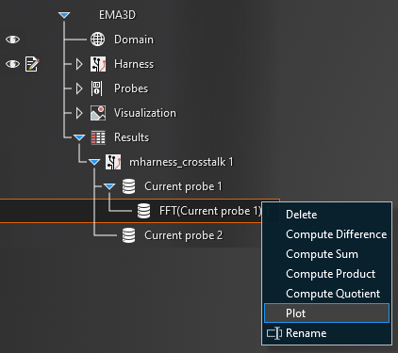Collapse the EMA3D root node

[x=64, y=15]
